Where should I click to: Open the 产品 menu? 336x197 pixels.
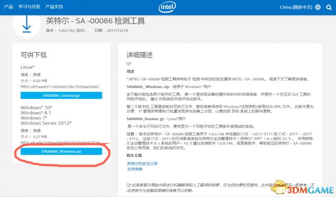[x=8, y=7]
